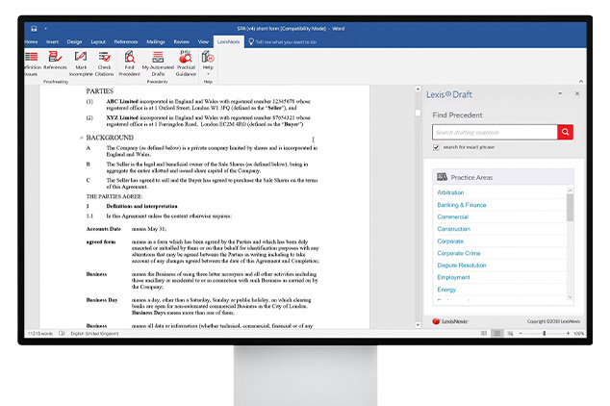Open the Mailings ribbon tab
This screenshot has width=610, height=406.
(x=155, y=42)
